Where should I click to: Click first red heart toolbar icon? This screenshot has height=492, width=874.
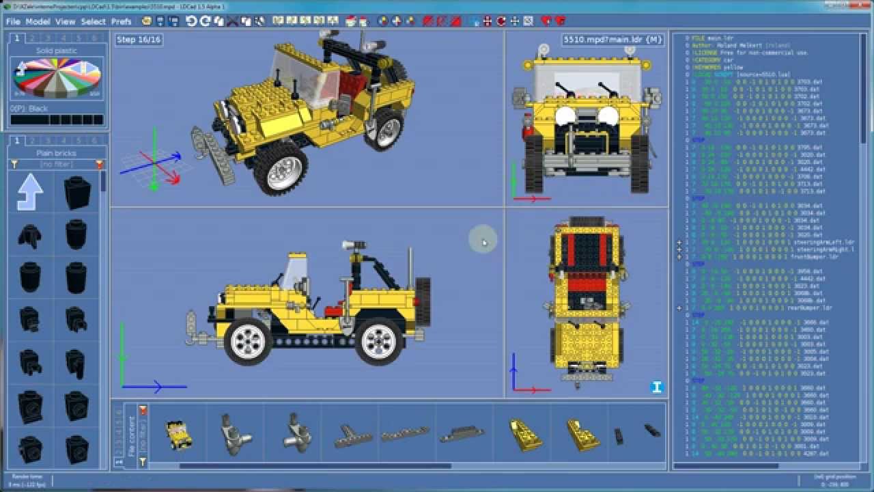pos(546,21)
